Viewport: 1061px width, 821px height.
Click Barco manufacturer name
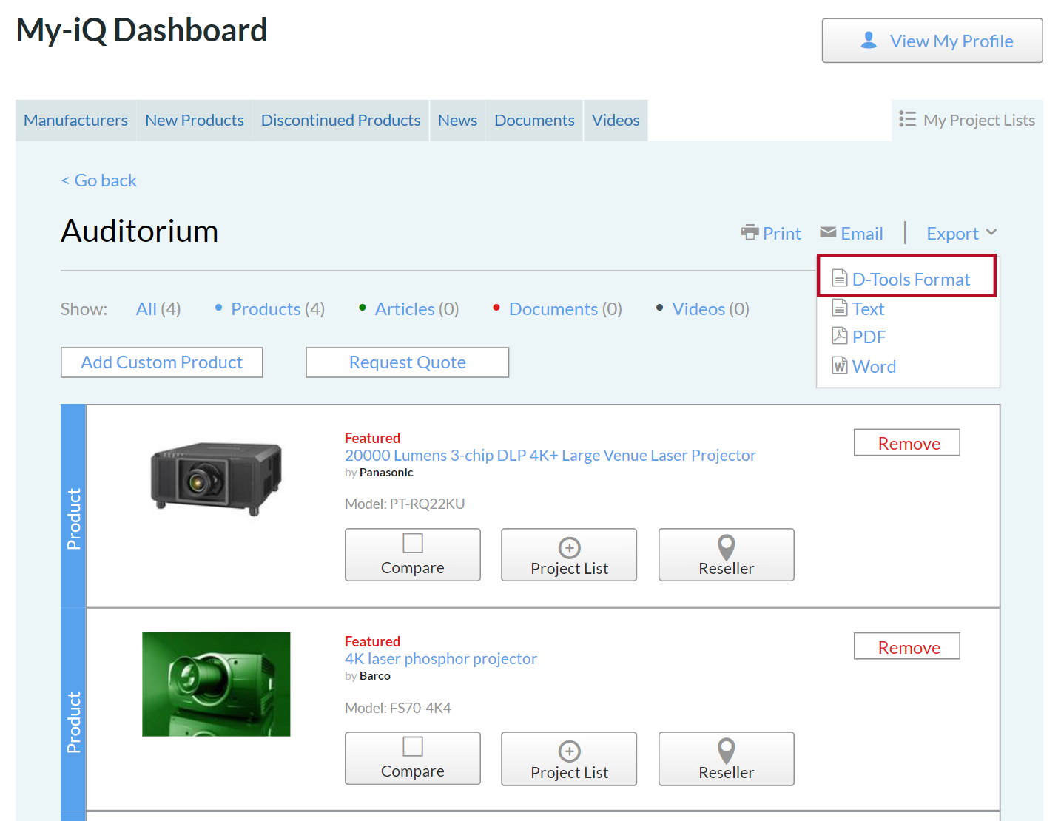[375, 676]
